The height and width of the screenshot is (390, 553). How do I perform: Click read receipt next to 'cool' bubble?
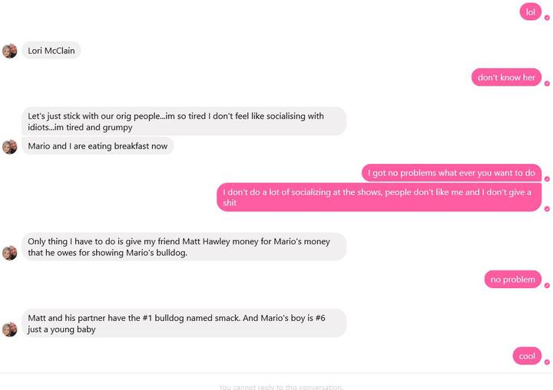[x=547, y=362]
